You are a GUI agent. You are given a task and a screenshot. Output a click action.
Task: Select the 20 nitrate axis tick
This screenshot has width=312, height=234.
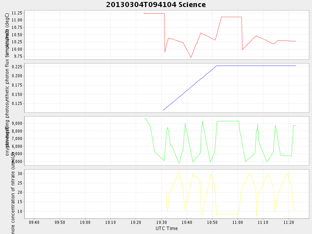[x=20, y=192]
